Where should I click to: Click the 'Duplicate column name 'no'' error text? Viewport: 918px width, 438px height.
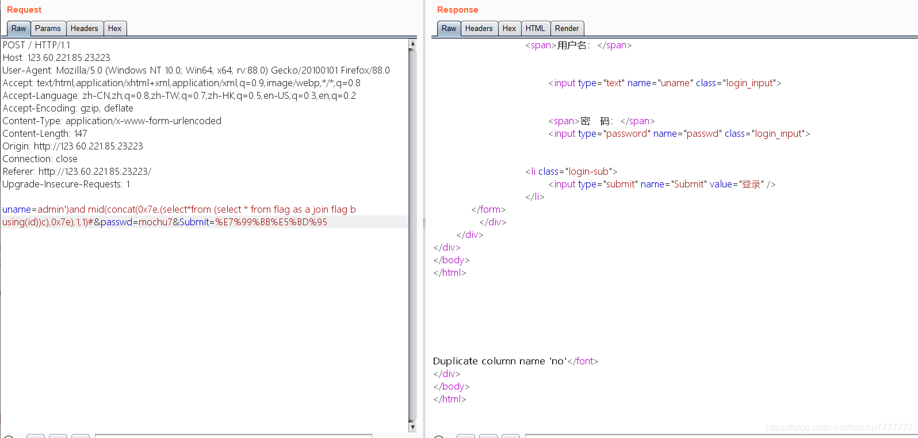499,361
